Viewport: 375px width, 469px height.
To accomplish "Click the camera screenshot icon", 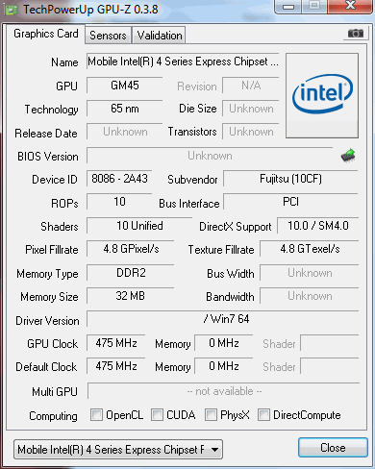I will 355,33.
